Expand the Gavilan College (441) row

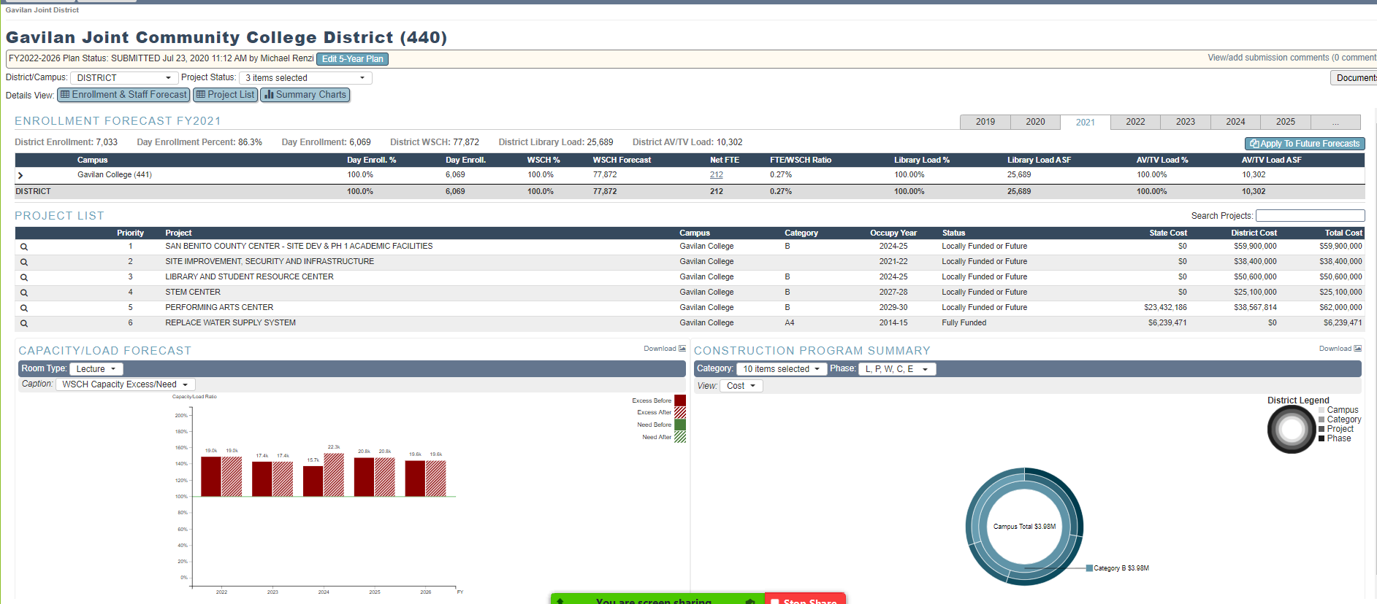coord(20,176)
